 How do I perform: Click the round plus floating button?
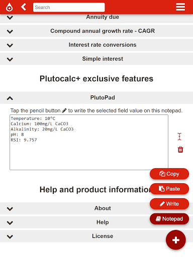click(x=176, y=240)
